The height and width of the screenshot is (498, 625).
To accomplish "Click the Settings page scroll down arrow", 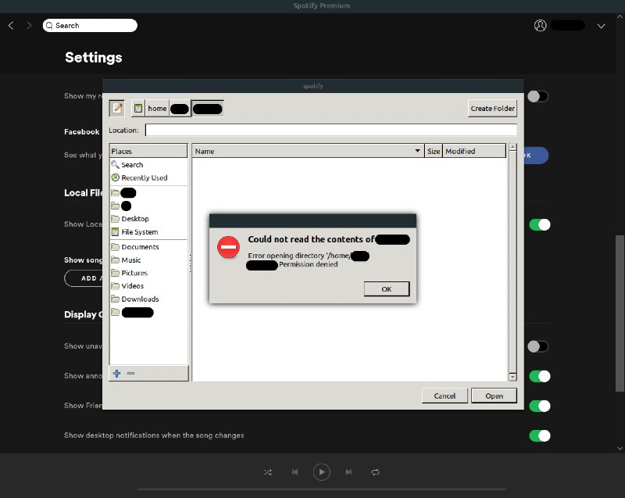I will pyautogui.click(x=620, y=448).
